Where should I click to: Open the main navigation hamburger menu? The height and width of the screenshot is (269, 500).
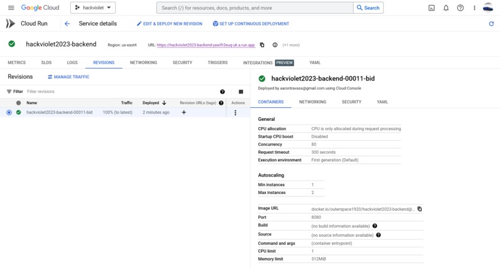coord(11,7)
